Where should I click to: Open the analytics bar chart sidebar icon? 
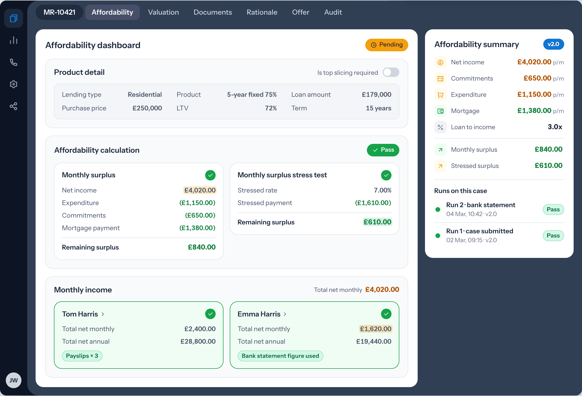pos(14,40)
